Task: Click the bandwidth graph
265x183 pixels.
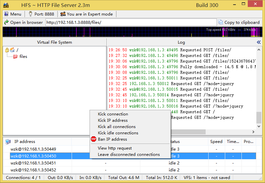Action: click(x=133, y=32)
